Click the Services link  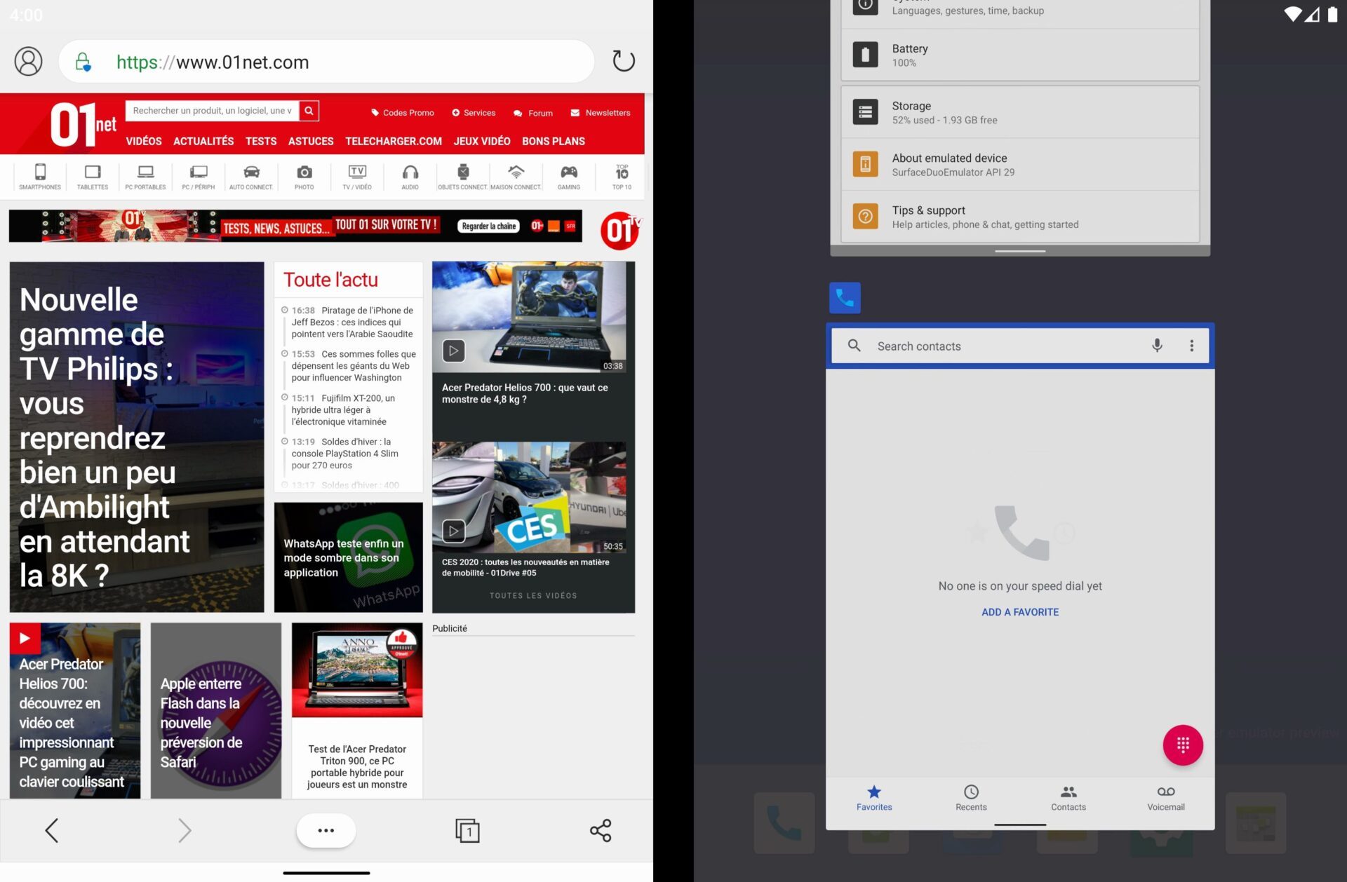point(474,113)
